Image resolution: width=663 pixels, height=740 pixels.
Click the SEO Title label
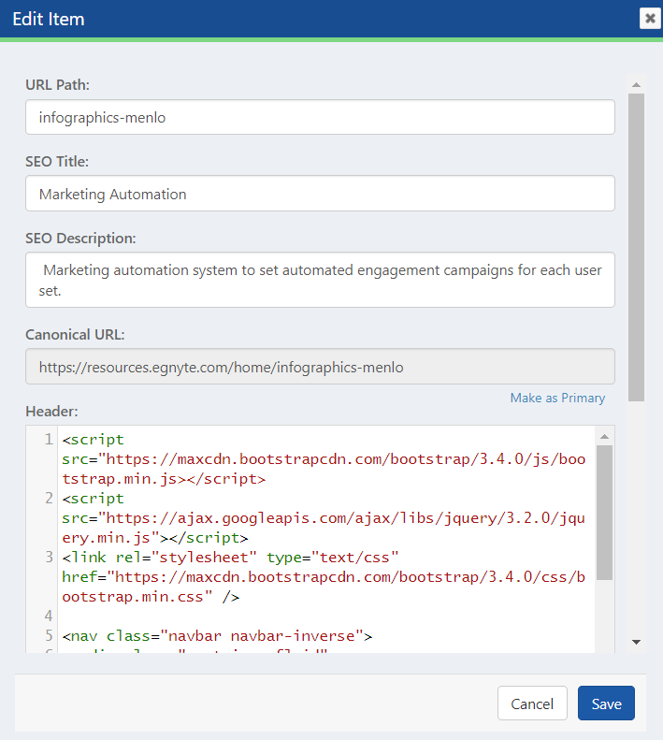(x=57, y=162)
